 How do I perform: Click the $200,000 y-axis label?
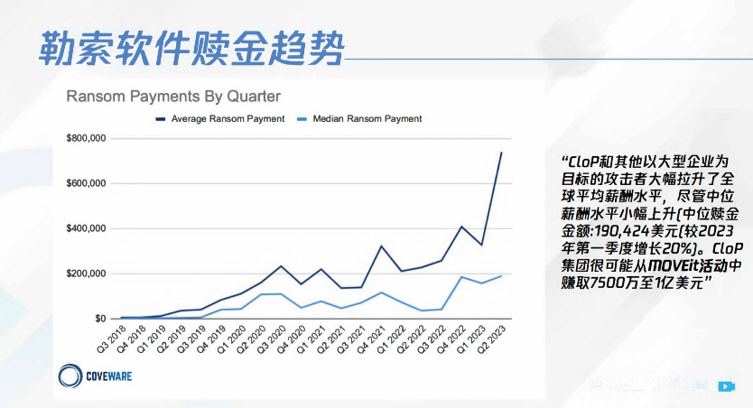click(x=87, y=274)
